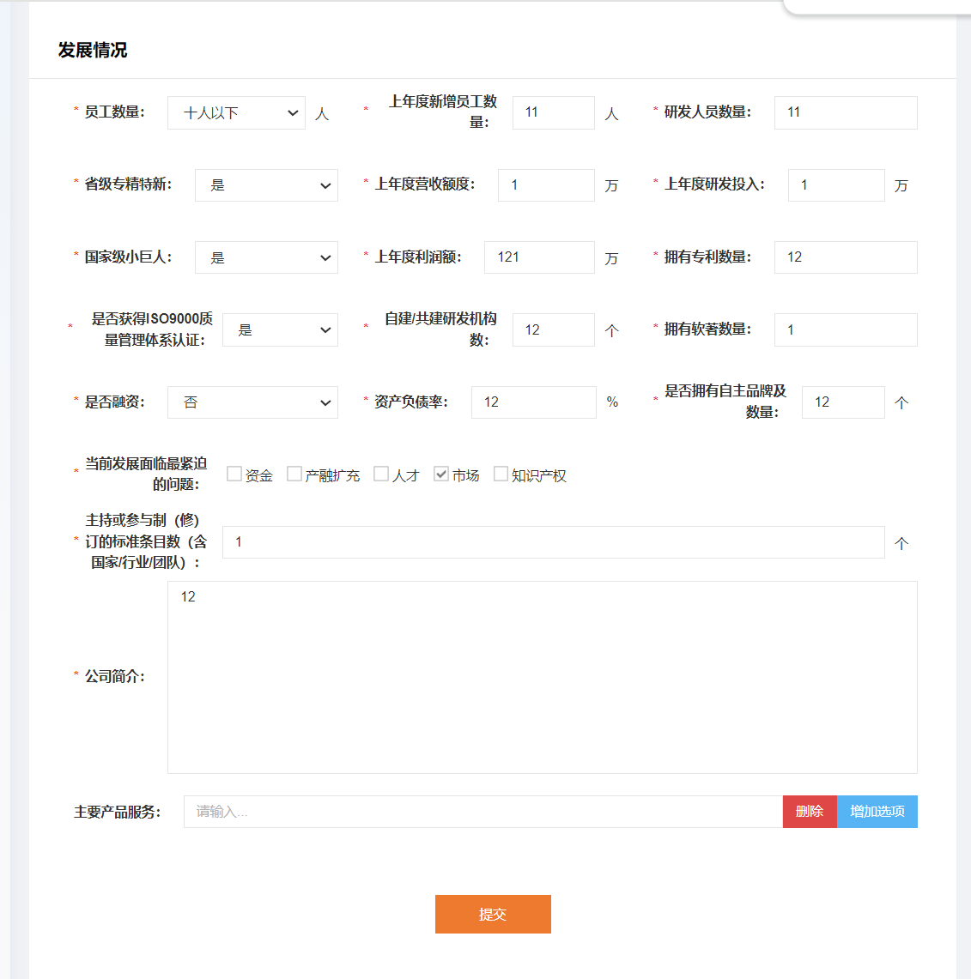Image resolution: width=971 pixels, height=979 pixels.
Task: Click the 当前发展面临最紧迫的问题 label
Action: point(146,474)
